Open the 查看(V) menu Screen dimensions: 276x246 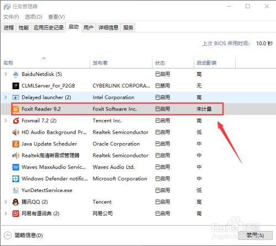pyautogui.click(x=56, y=17)
